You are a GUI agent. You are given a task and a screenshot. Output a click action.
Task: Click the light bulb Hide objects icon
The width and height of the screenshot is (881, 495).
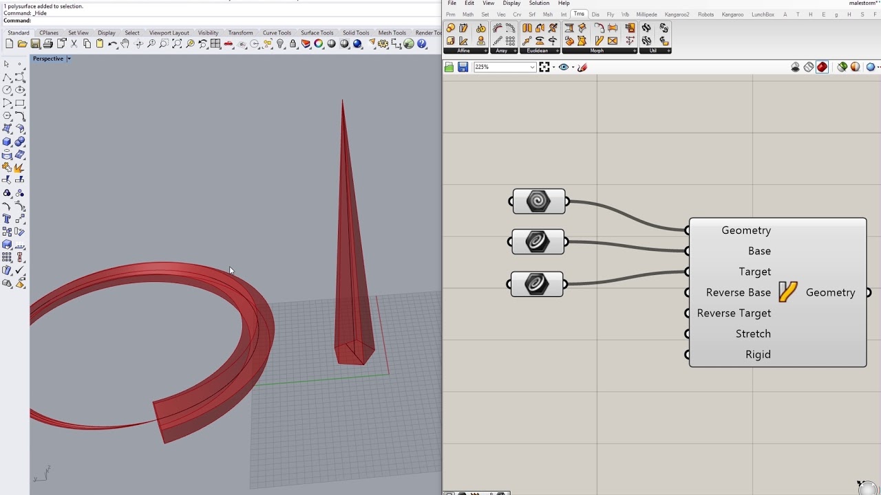280,44
